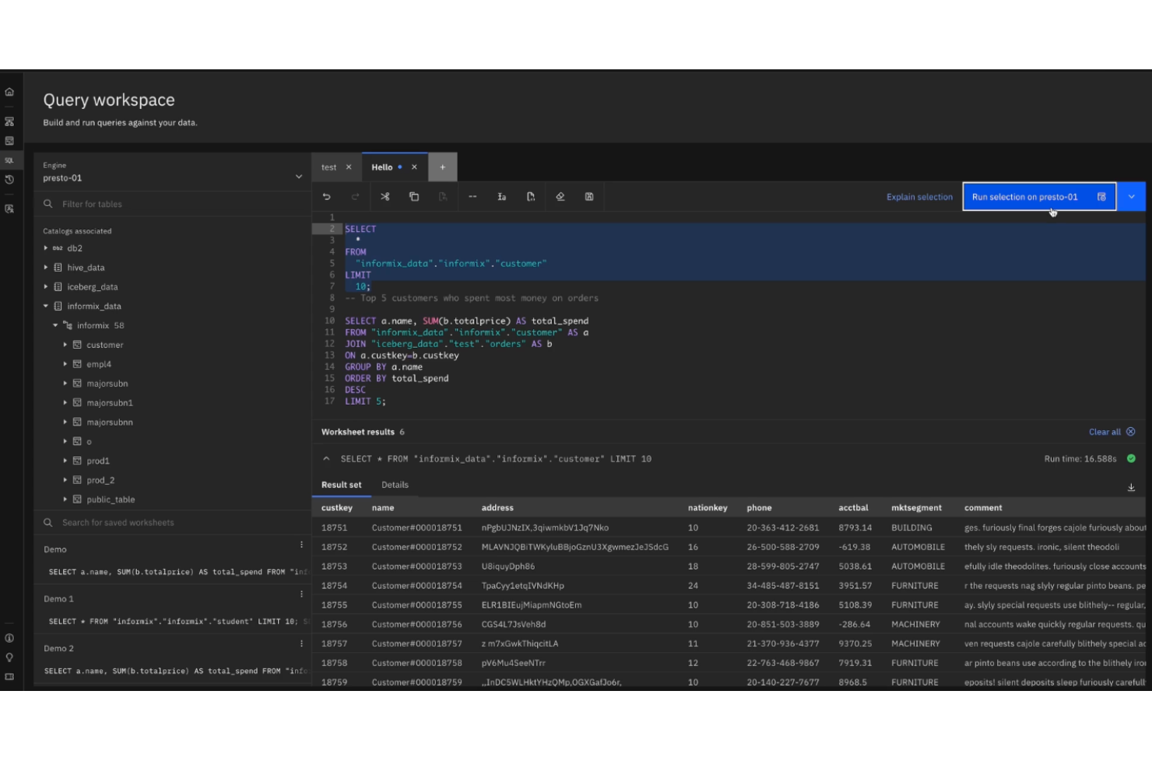Click Explain selection

tap(919, 196)
